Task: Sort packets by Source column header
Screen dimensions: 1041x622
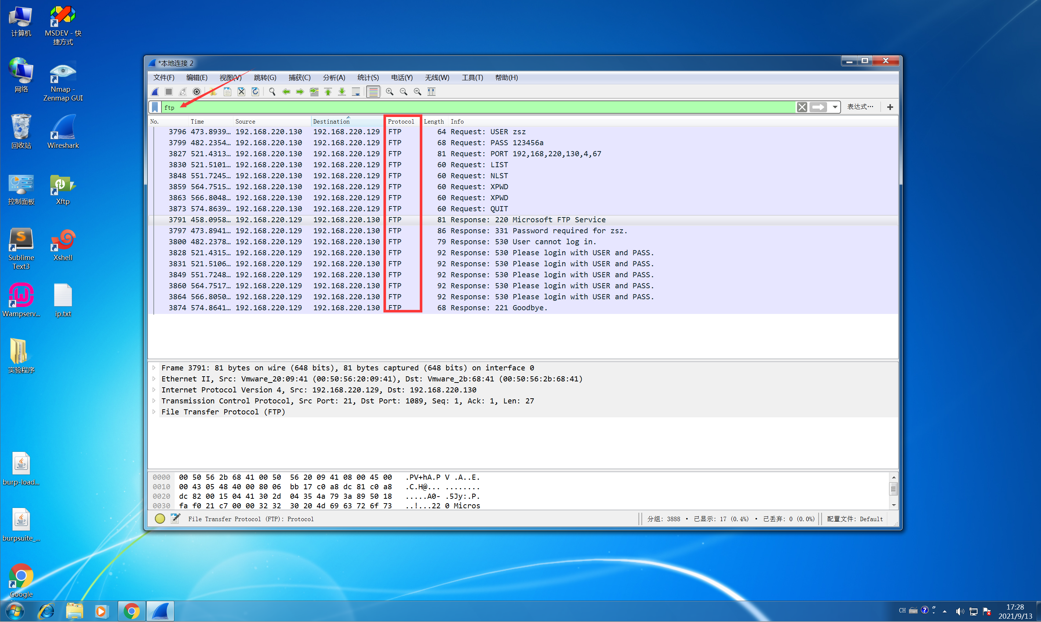Action: click(272, 121)
